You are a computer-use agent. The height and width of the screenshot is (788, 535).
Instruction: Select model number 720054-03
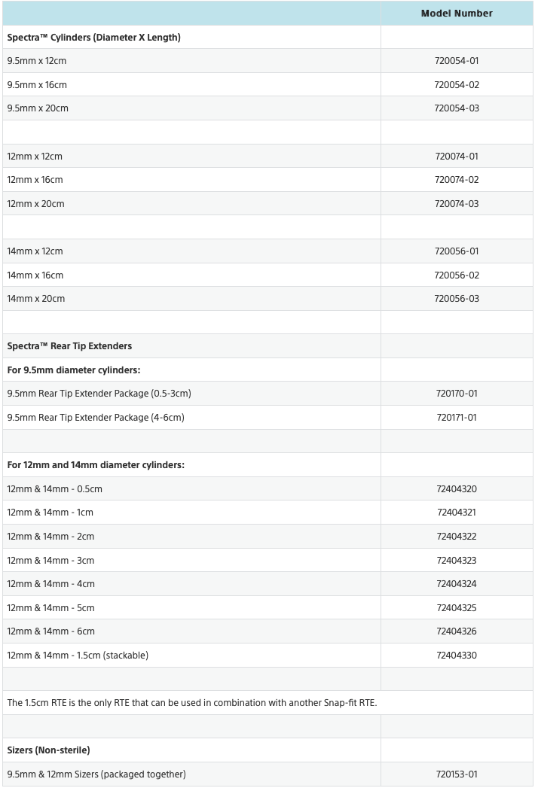457,108
